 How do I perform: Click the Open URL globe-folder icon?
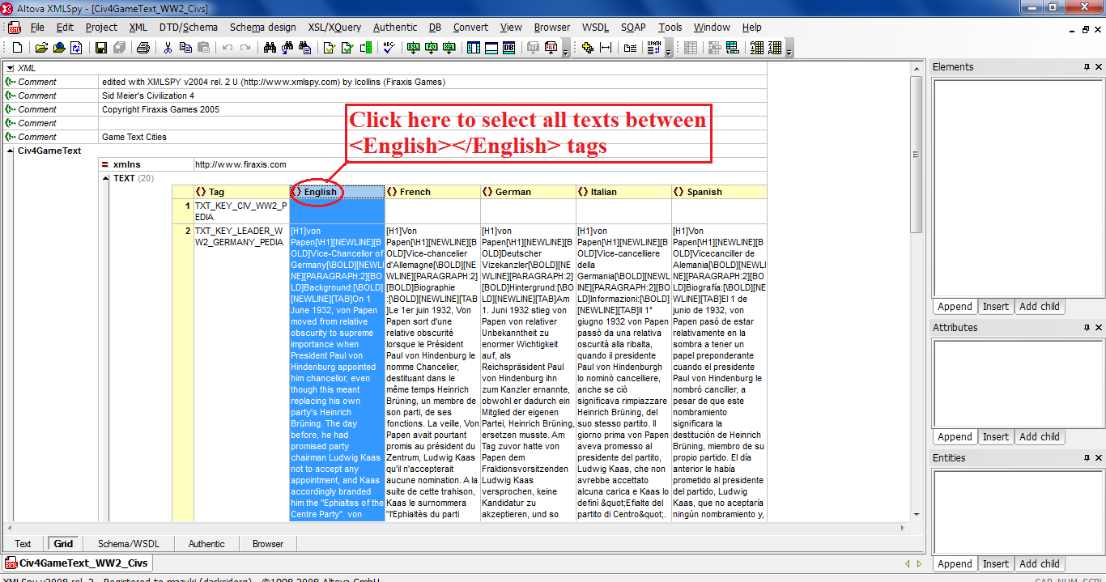[x=59, y=48]
